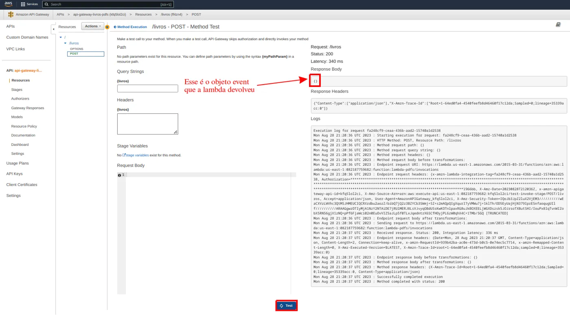The height and width of the screenshot is (315, 570).
Task: Select the OPTIONS method in tree
Action: tap(77, 49)
